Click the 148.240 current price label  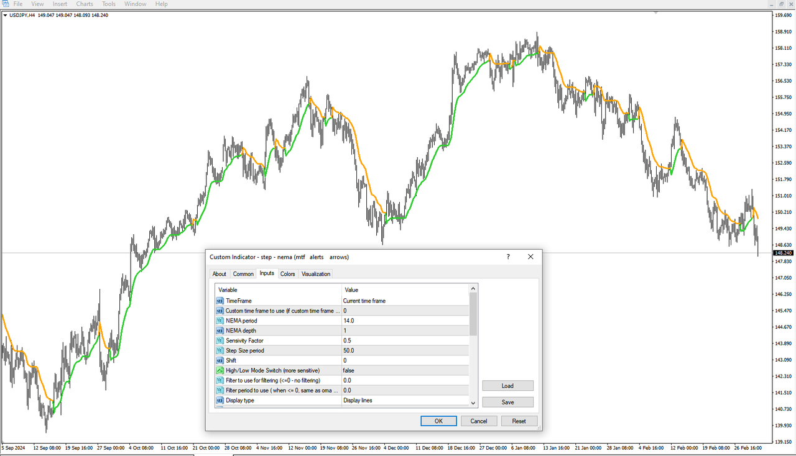(782, 253)
